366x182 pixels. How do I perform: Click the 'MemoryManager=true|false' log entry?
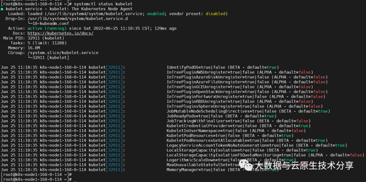coord(223,170)
